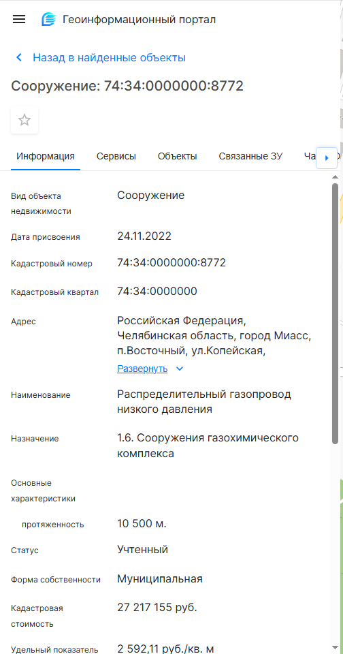This screenshot has height=654, width=343.
Task: Add object to favorites with star
Action: coord(24,120)
